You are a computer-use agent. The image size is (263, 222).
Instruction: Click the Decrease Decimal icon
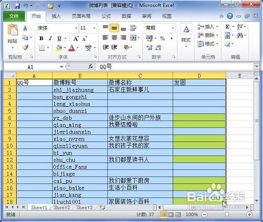pos(158,47)
